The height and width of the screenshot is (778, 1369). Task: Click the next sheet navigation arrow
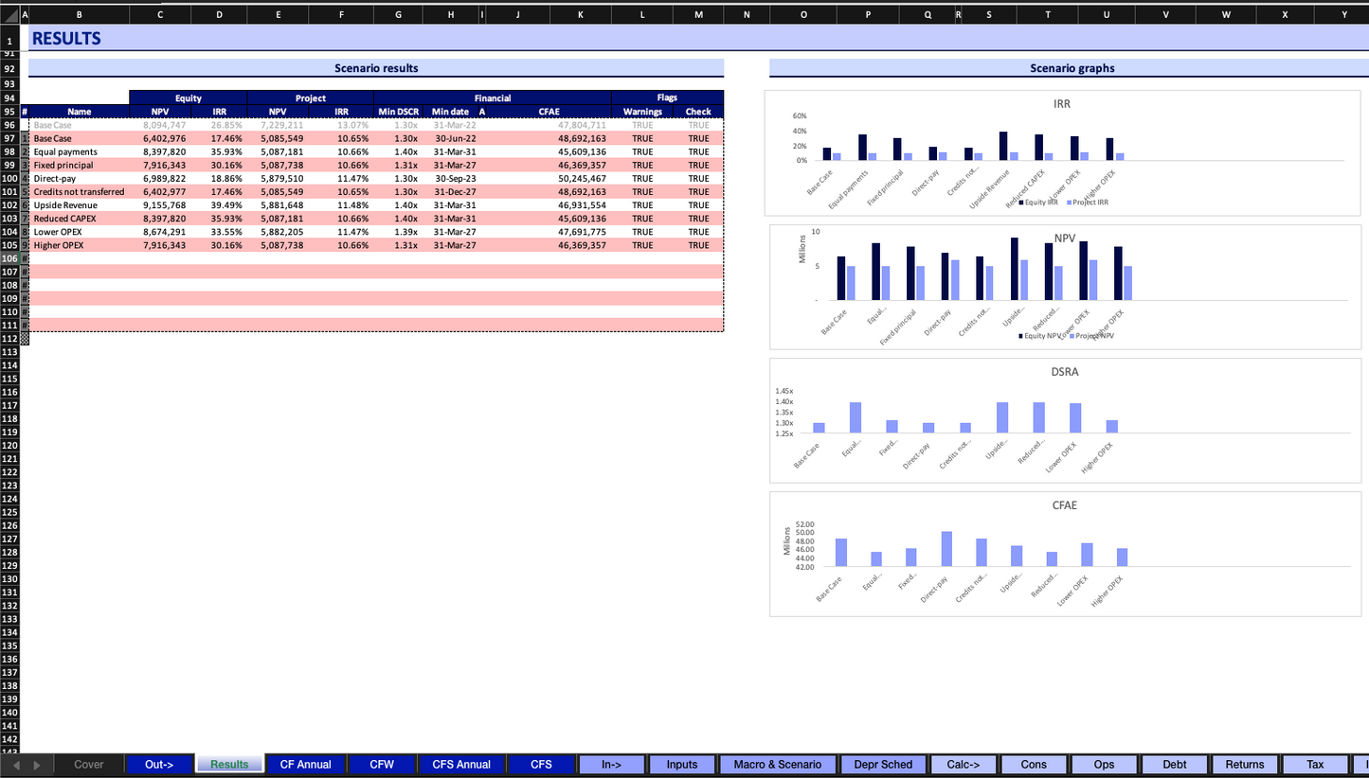point(37,765)
